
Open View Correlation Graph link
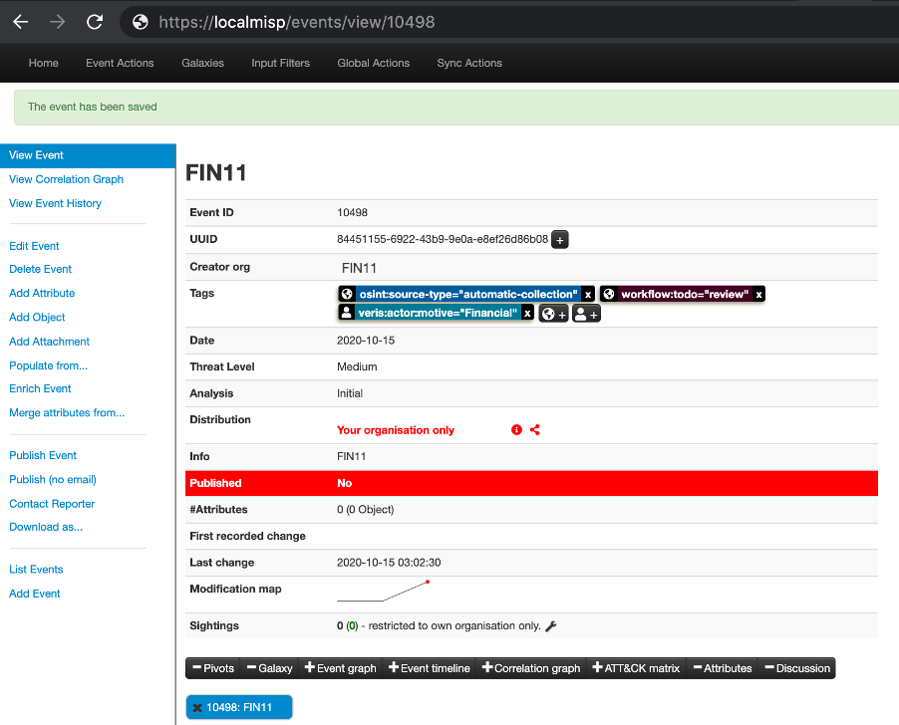66,179
